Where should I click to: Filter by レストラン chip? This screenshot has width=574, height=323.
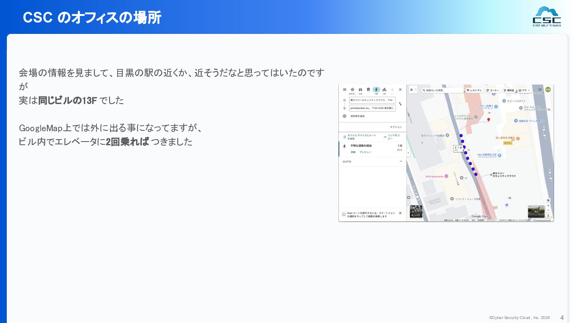[x=474, y=91]
